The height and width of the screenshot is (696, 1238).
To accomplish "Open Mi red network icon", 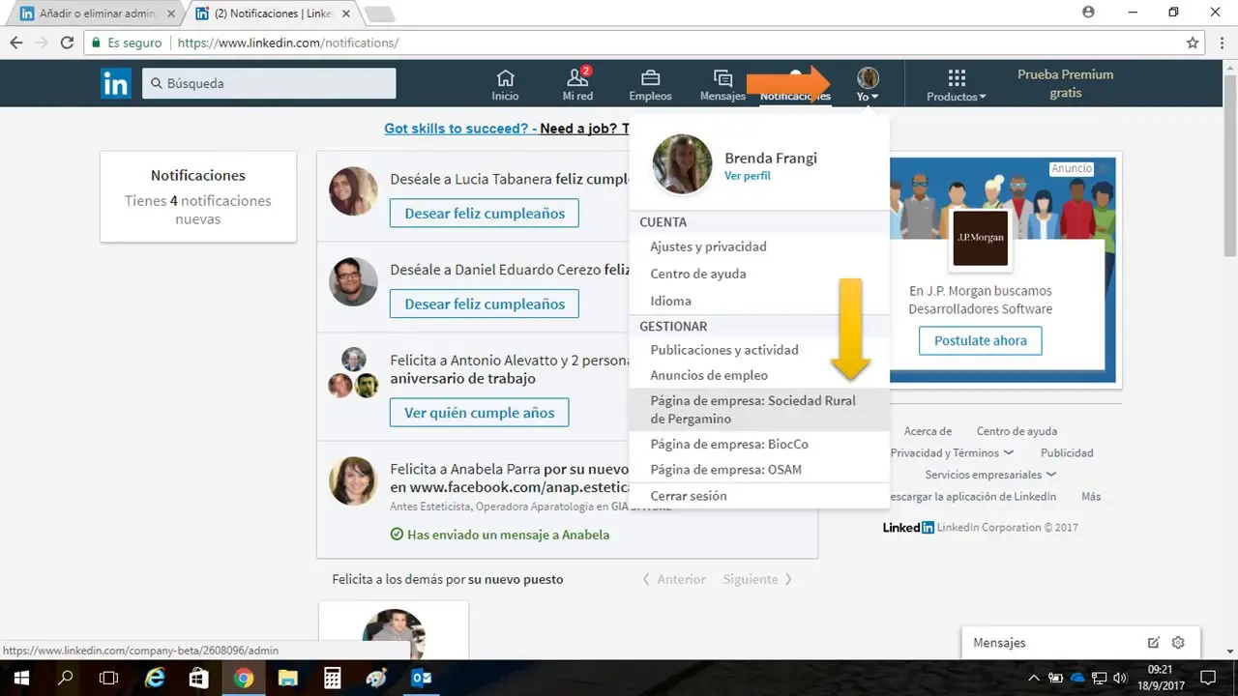I will [x=577, y=85].
